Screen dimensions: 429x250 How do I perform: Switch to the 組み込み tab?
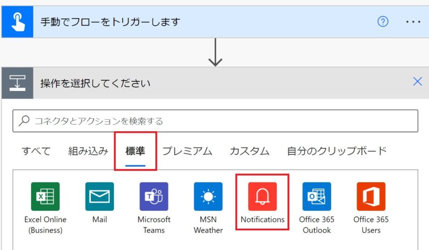pos(88,151)
